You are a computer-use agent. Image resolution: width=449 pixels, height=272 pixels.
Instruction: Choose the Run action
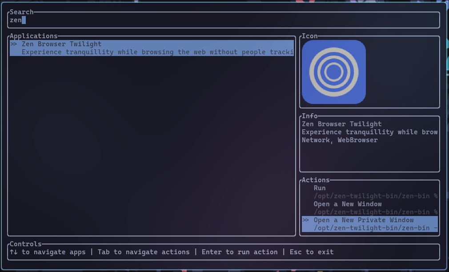coord(320,188)
